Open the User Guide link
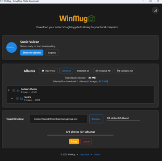162x161 pixels. tap(85, 155)
